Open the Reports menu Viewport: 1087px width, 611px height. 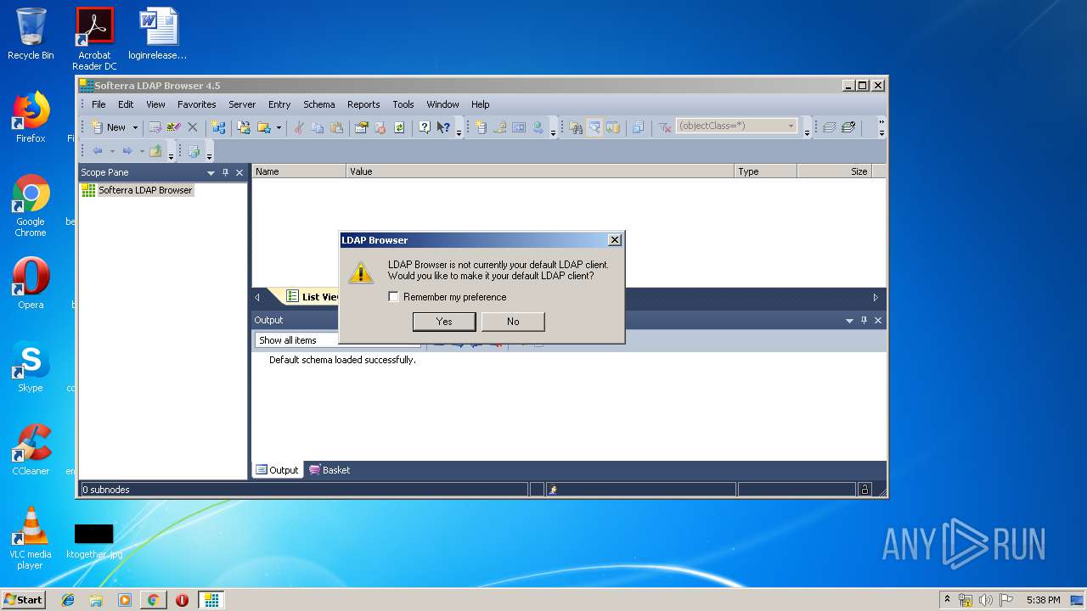363,104
